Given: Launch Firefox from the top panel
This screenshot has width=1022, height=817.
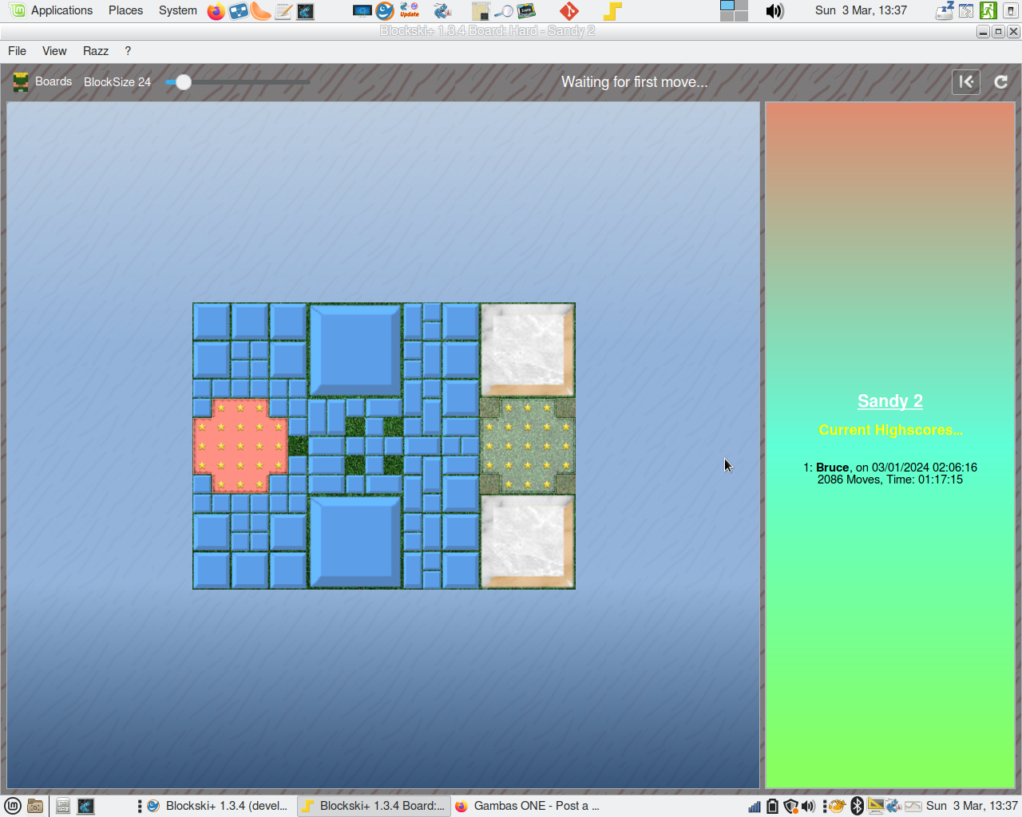Looking at the screenshot, I should coord(216,11).
